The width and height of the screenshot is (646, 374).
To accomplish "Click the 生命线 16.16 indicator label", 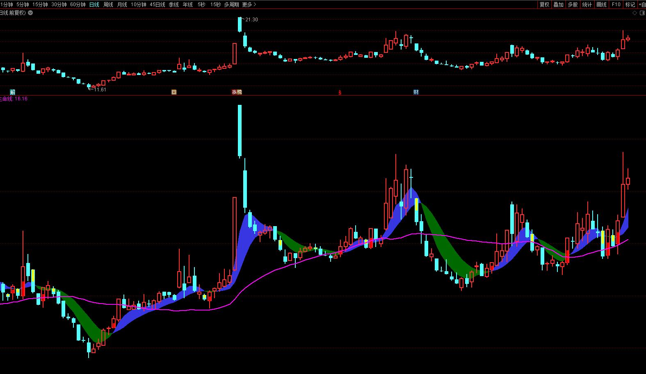I will click(x=13, y=99).
